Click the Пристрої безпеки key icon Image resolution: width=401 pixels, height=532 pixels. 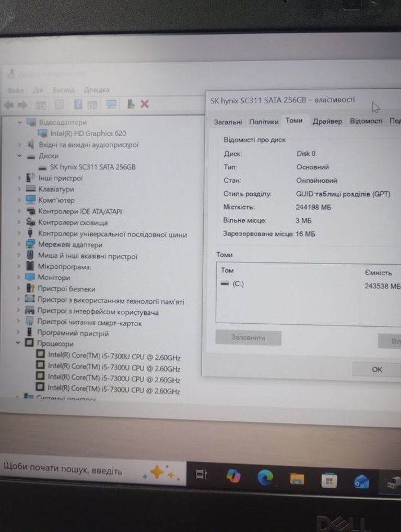click(30, 288)
